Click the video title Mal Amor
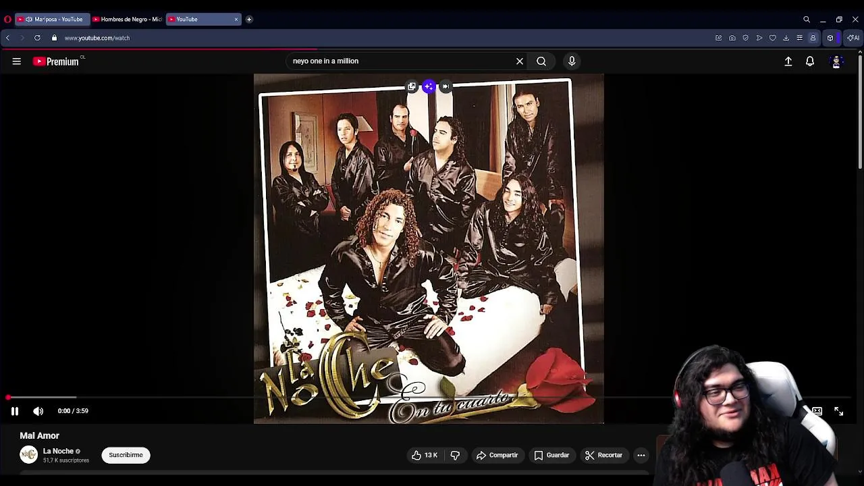The image size is (864, 486). (x=40, y=436)
